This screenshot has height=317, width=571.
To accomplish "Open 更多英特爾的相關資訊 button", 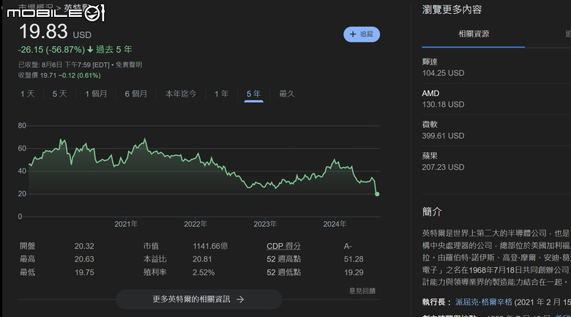I will [x=199, y=299].
